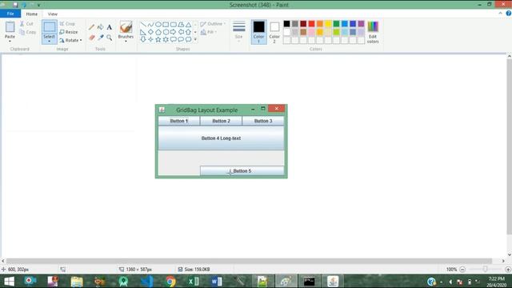This screenshot has width=512, height=288.
Task: Open the Resize dialog
Action: pyautogui.click(x=69, y=32)
